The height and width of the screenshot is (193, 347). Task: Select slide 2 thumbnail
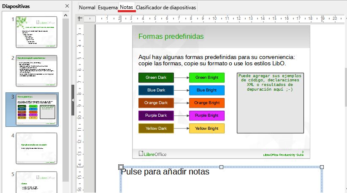[x=36, y=71]
